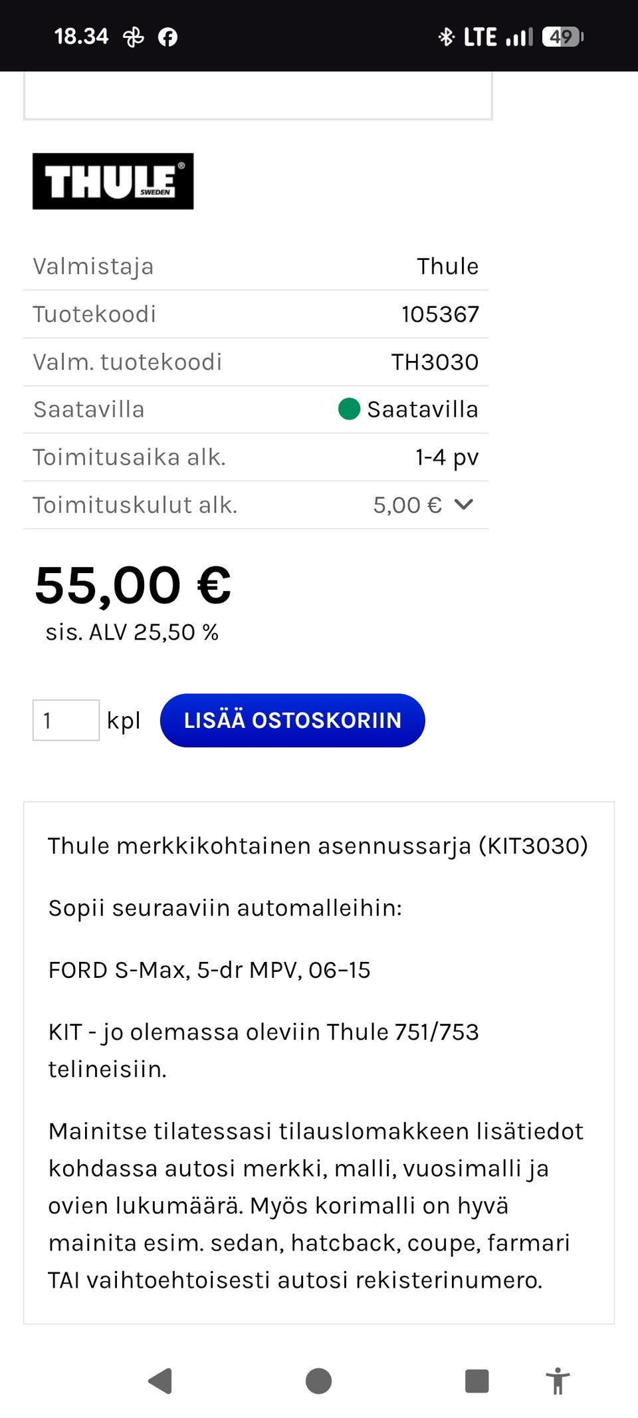
Task: Select the quantity input showing 1 kpl
Action: point(66,720)
